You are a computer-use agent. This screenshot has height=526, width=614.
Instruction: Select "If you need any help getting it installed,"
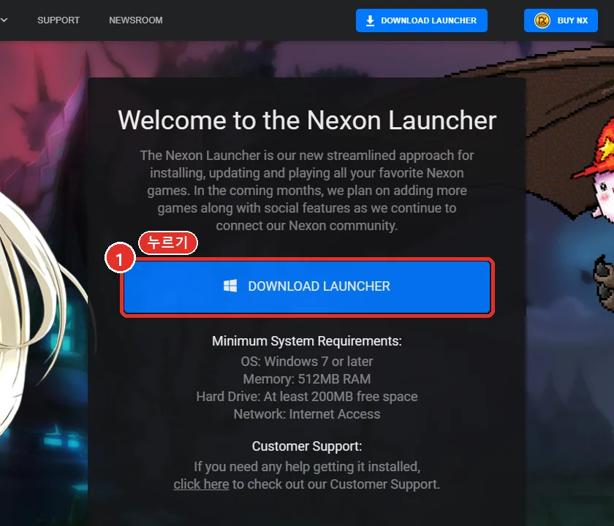[x=307, y=467]
